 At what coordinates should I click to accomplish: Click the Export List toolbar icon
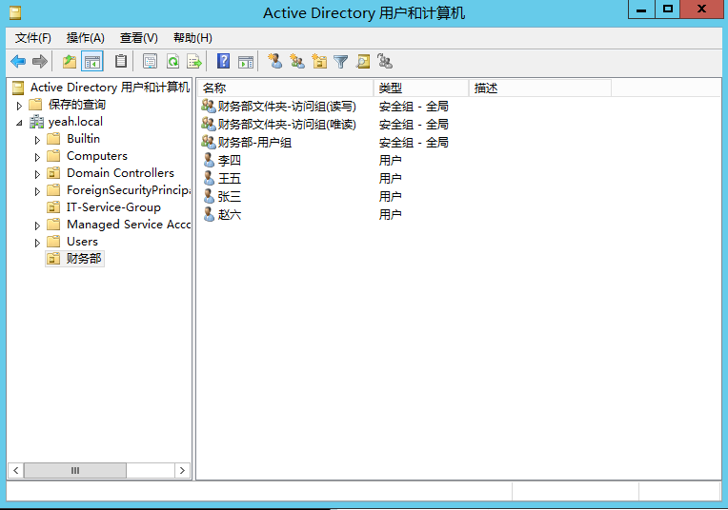tap(194, 61)
